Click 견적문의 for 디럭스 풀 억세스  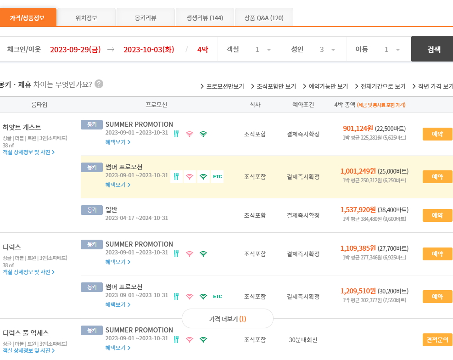tap(437, 340)
